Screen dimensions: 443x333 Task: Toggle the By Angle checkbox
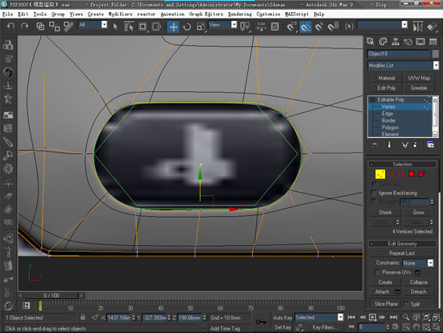pyautogui.click(x=374, y=201)
